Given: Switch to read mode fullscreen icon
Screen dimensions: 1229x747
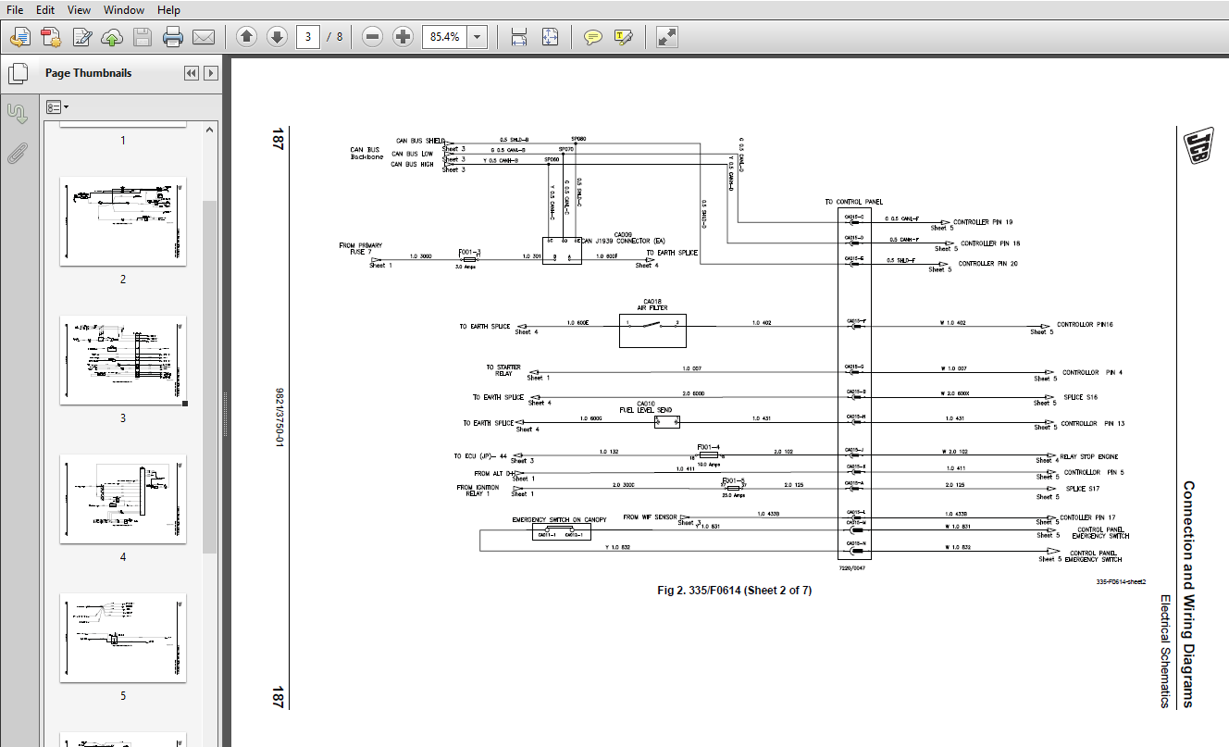Looking at the screenshot, I should 666,37.
